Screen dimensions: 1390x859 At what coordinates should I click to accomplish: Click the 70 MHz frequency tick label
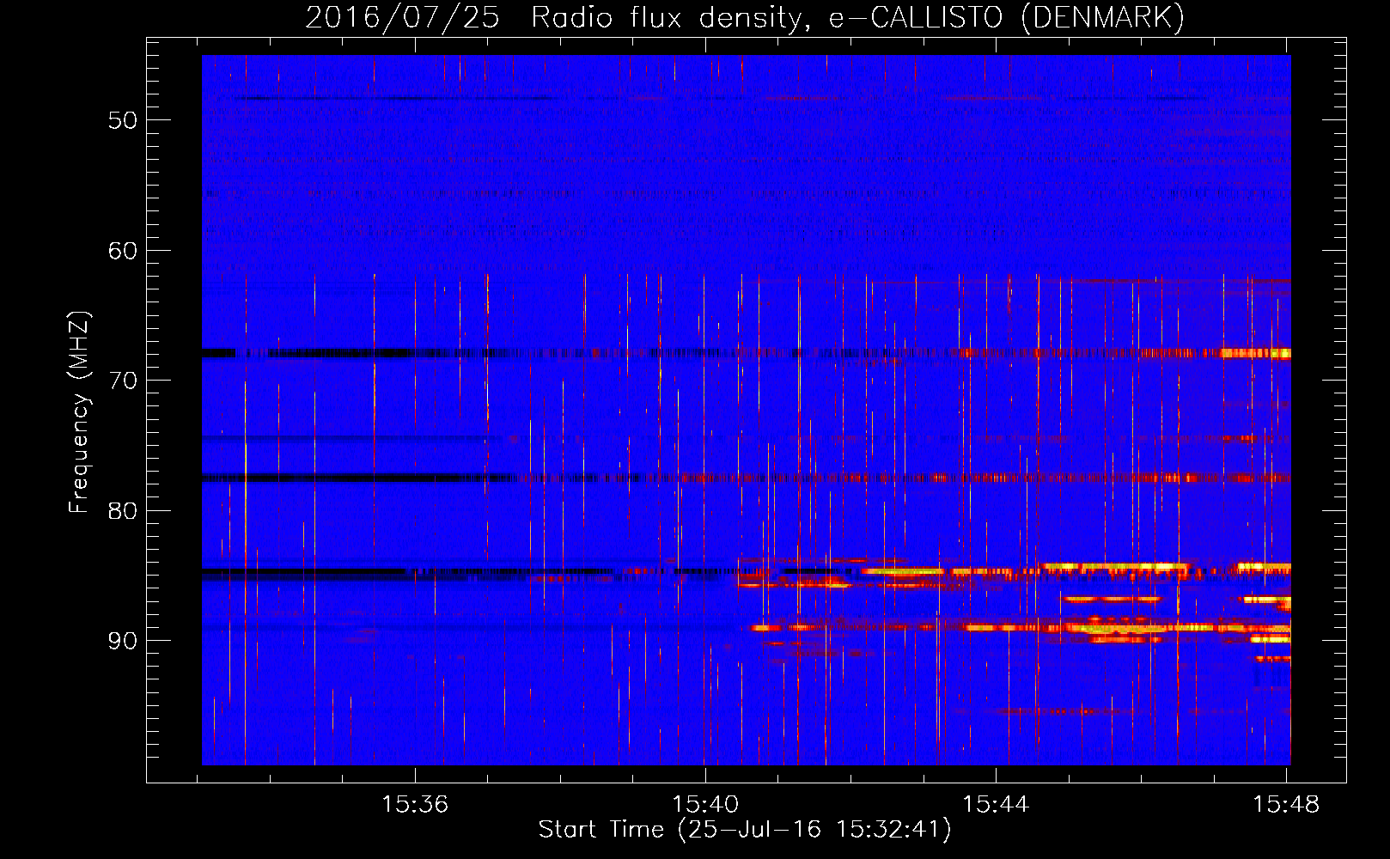123,381
